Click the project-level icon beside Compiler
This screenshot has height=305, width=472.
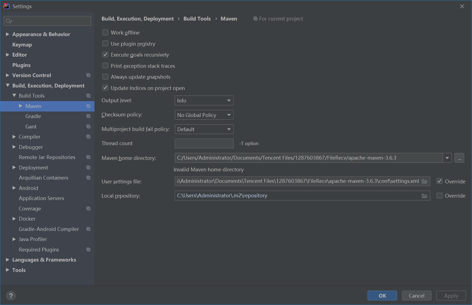88,137
